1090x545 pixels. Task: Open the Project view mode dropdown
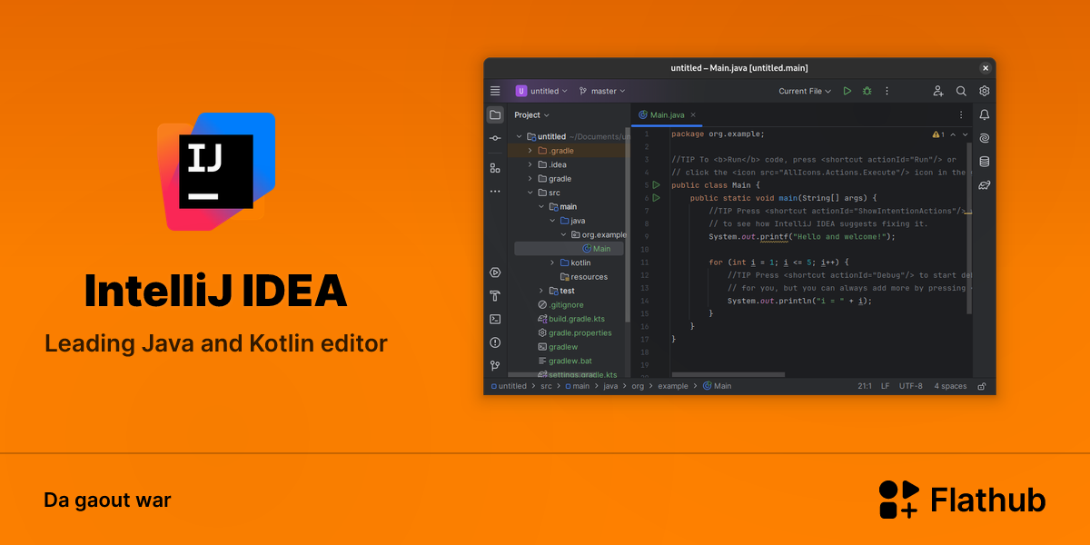click(x=532, y=114)
